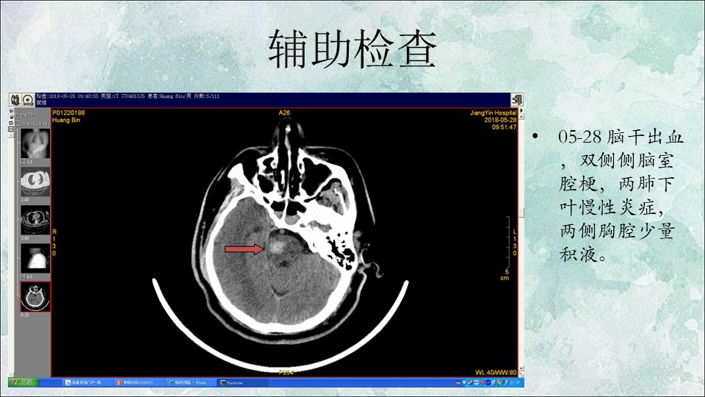
Task: Click the image scrollbar down arrow
Action: (x=521, y=368)
